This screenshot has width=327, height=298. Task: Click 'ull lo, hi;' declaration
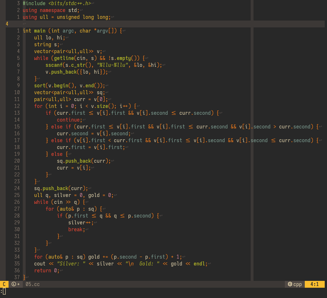pyautogui.click(x=50, y=38)
